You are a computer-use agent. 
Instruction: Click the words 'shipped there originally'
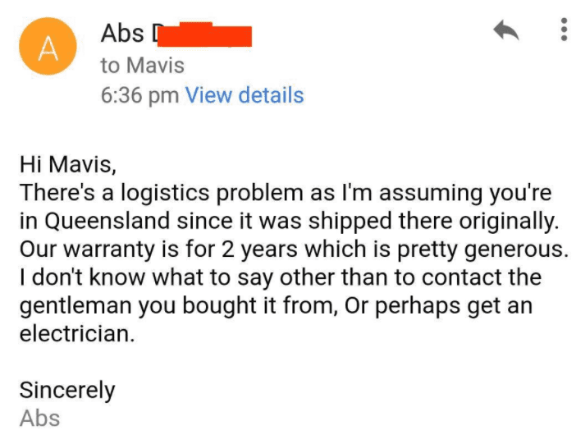pos(433,222)
